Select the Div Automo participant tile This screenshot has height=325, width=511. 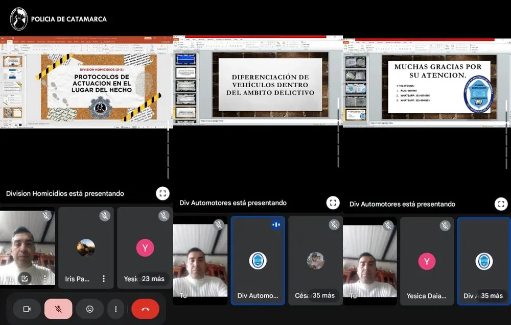point(258,261)
